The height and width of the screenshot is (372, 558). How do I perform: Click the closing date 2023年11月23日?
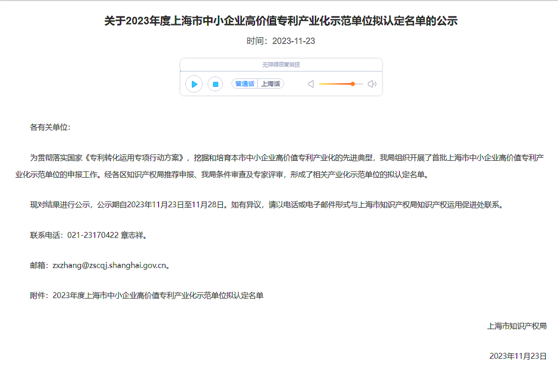coord(518,356)
